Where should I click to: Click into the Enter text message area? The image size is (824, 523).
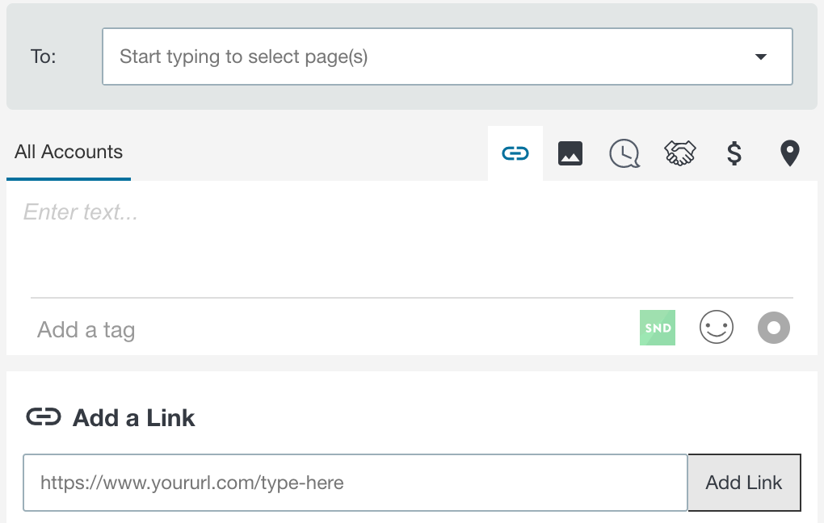[x=411, y=239]
